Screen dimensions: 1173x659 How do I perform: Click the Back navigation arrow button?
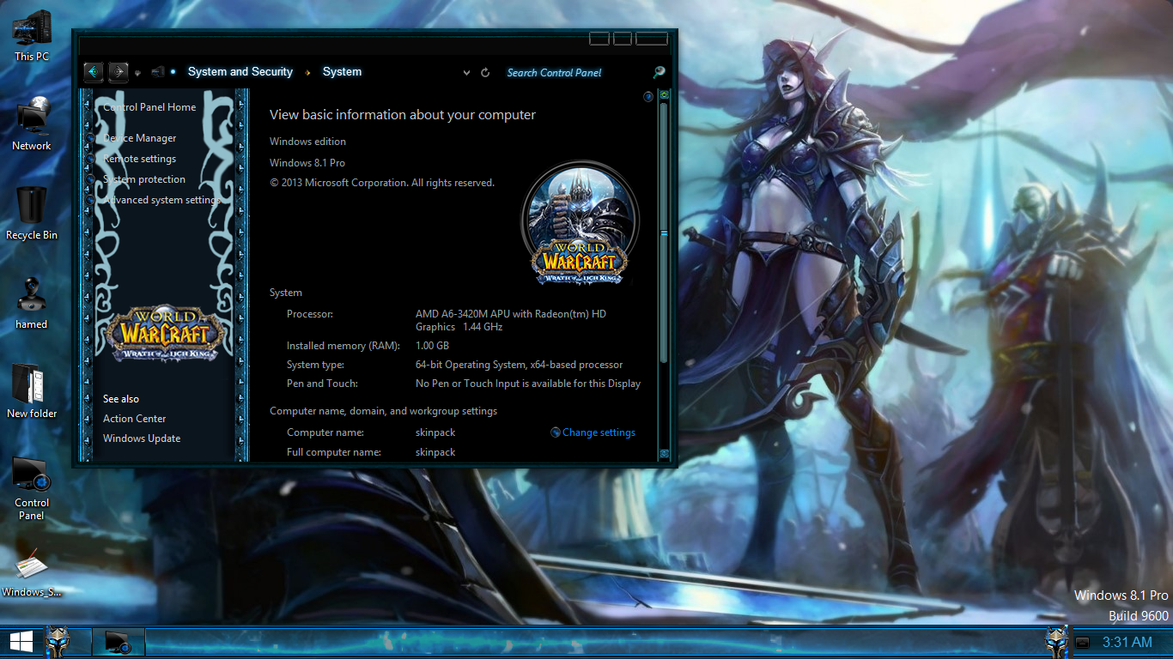[93, 72]
